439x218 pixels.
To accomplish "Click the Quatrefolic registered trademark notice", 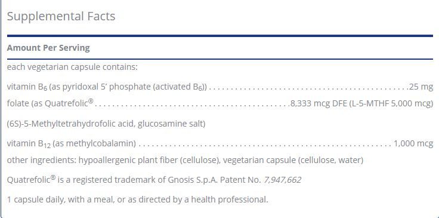I will 154,180.
